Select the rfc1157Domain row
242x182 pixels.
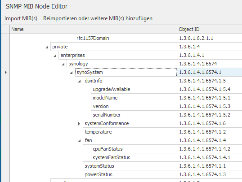126,38
